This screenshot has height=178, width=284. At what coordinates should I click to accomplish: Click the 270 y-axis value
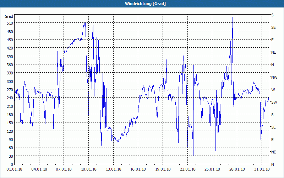pos(10,90)
